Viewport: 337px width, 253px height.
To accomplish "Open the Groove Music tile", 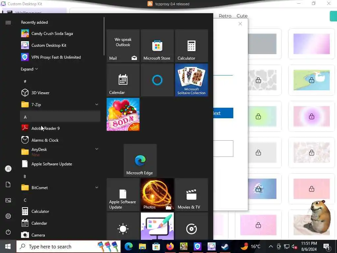I will [x=191, y=226].
